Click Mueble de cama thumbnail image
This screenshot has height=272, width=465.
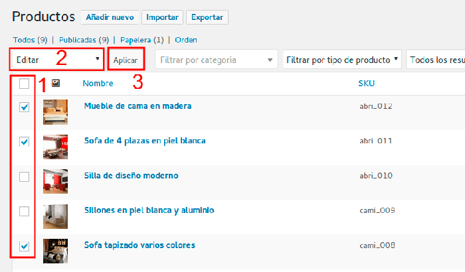(x=55, y=112)
